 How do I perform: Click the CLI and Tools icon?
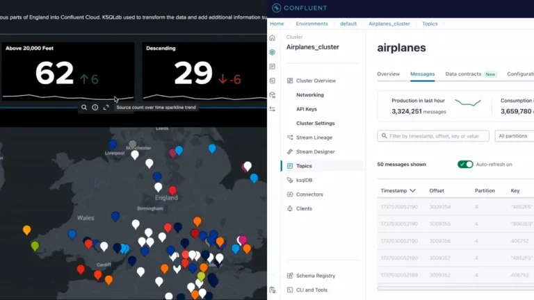pyautogui.click(x=290, y=290)
